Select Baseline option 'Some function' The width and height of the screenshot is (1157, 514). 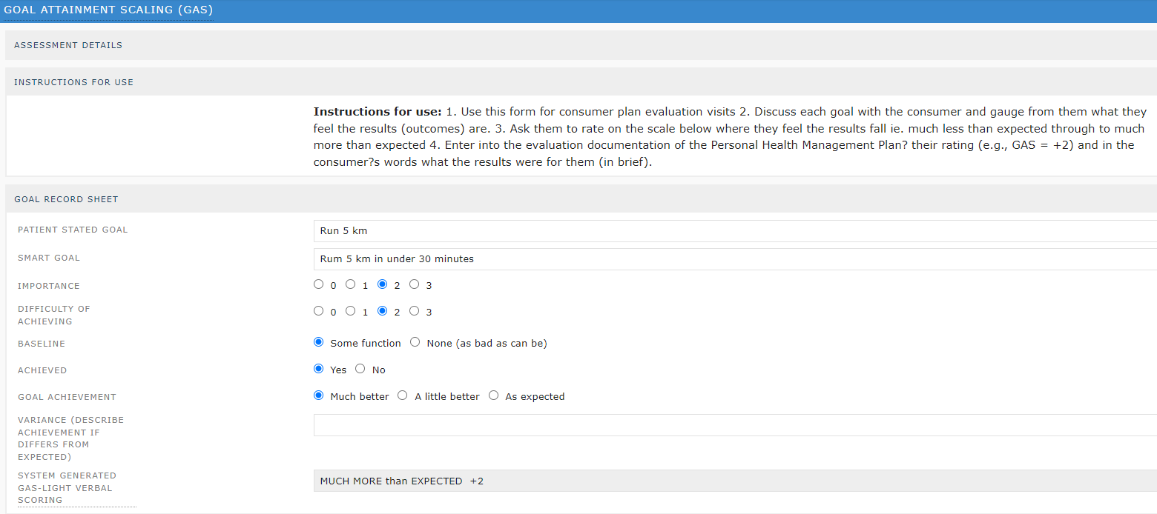tap(318, 341)
